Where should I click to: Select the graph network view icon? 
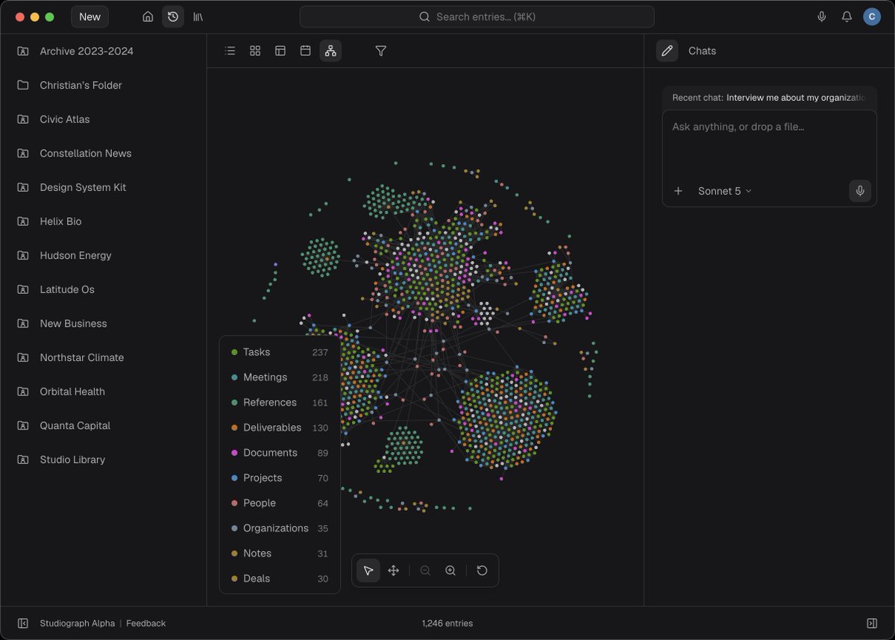330,51
